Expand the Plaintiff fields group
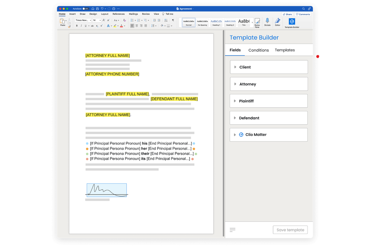Viewport: 370px width, 247px height. (269, 101)
